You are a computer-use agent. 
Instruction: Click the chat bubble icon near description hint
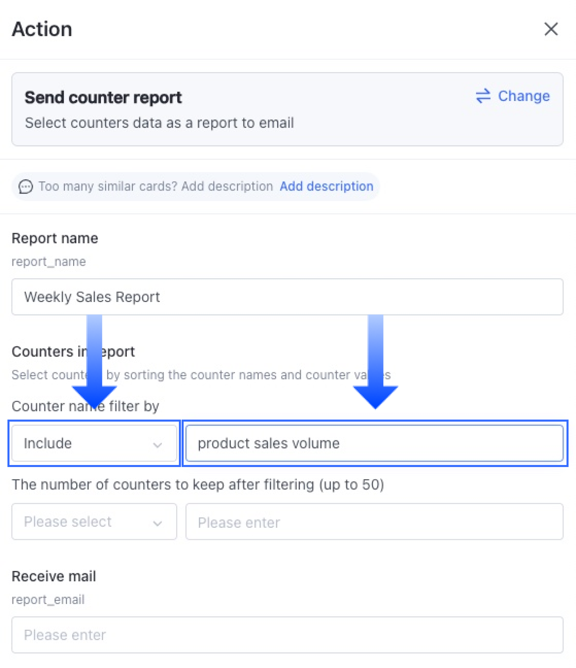point(25,187)
